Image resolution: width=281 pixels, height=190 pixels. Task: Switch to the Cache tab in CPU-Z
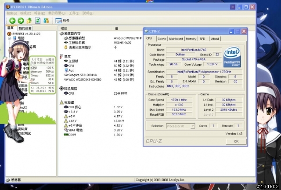[162, 39]
